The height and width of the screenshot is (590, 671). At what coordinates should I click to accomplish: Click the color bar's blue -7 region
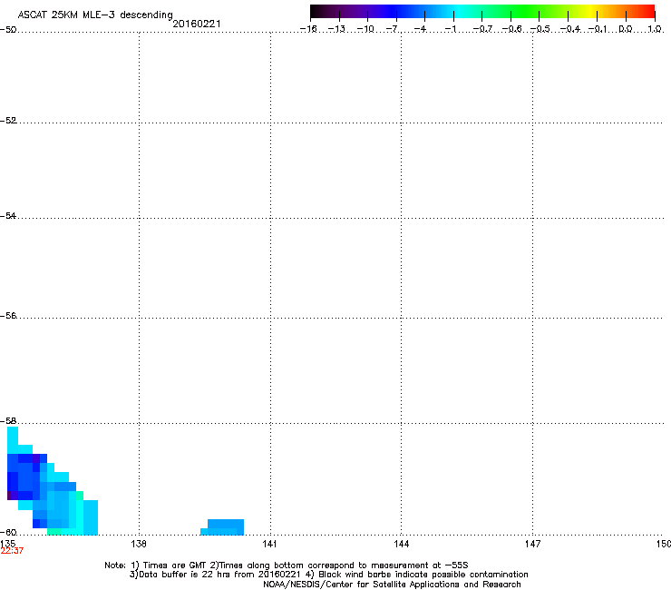396,12
